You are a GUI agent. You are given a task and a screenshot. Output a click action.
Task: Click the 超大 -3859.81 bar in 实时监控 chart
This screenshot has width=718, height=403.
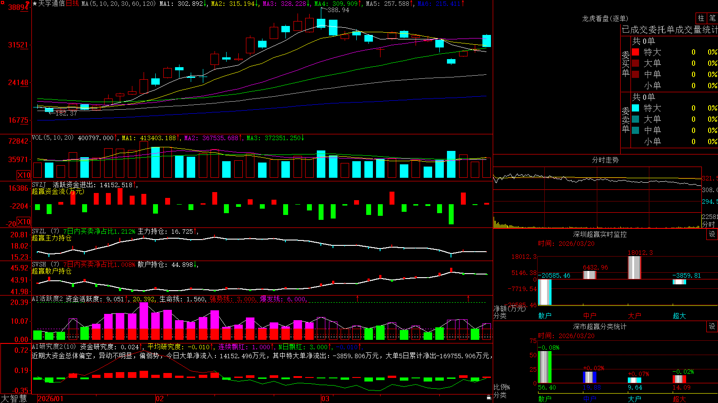[x=679, y=282]
